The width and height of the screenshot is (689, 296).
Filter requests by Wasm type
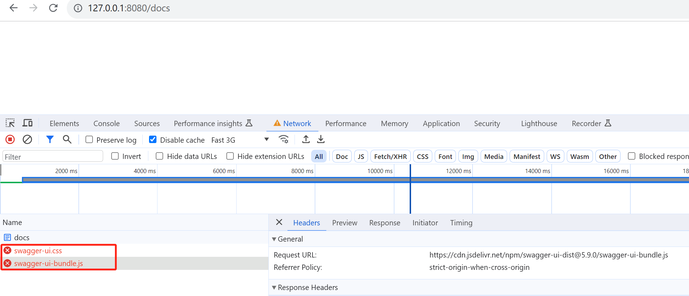click(580, 156)
